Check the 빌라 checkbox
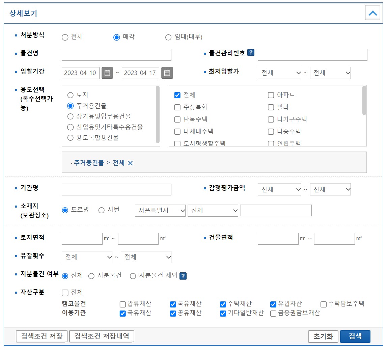Image resolution: width=388 pixels, height=350 pixels. (271, 107)
